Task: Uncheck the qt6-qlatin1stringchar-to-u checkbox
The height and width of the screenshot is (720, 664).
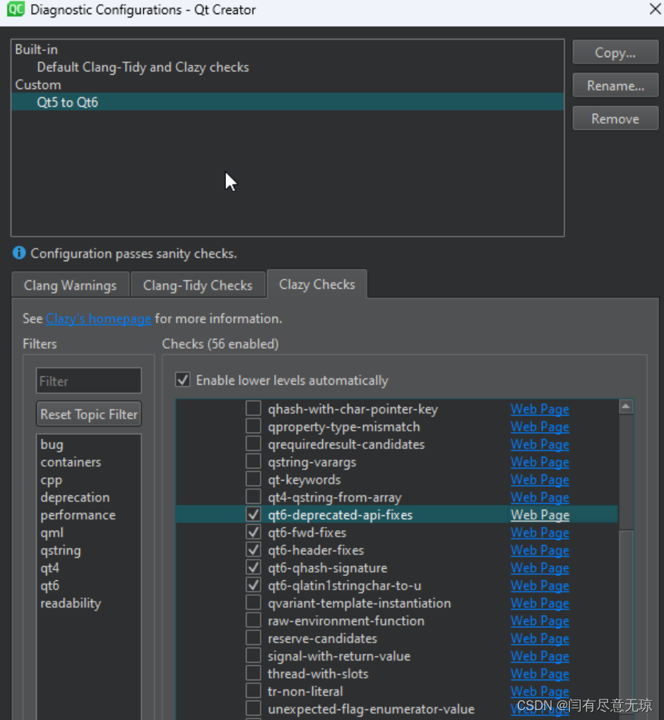Action: pos(253,585)
